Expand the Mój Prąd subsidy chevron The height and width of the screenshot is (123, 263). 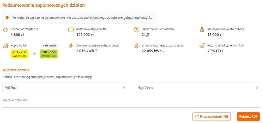[124, 88]
